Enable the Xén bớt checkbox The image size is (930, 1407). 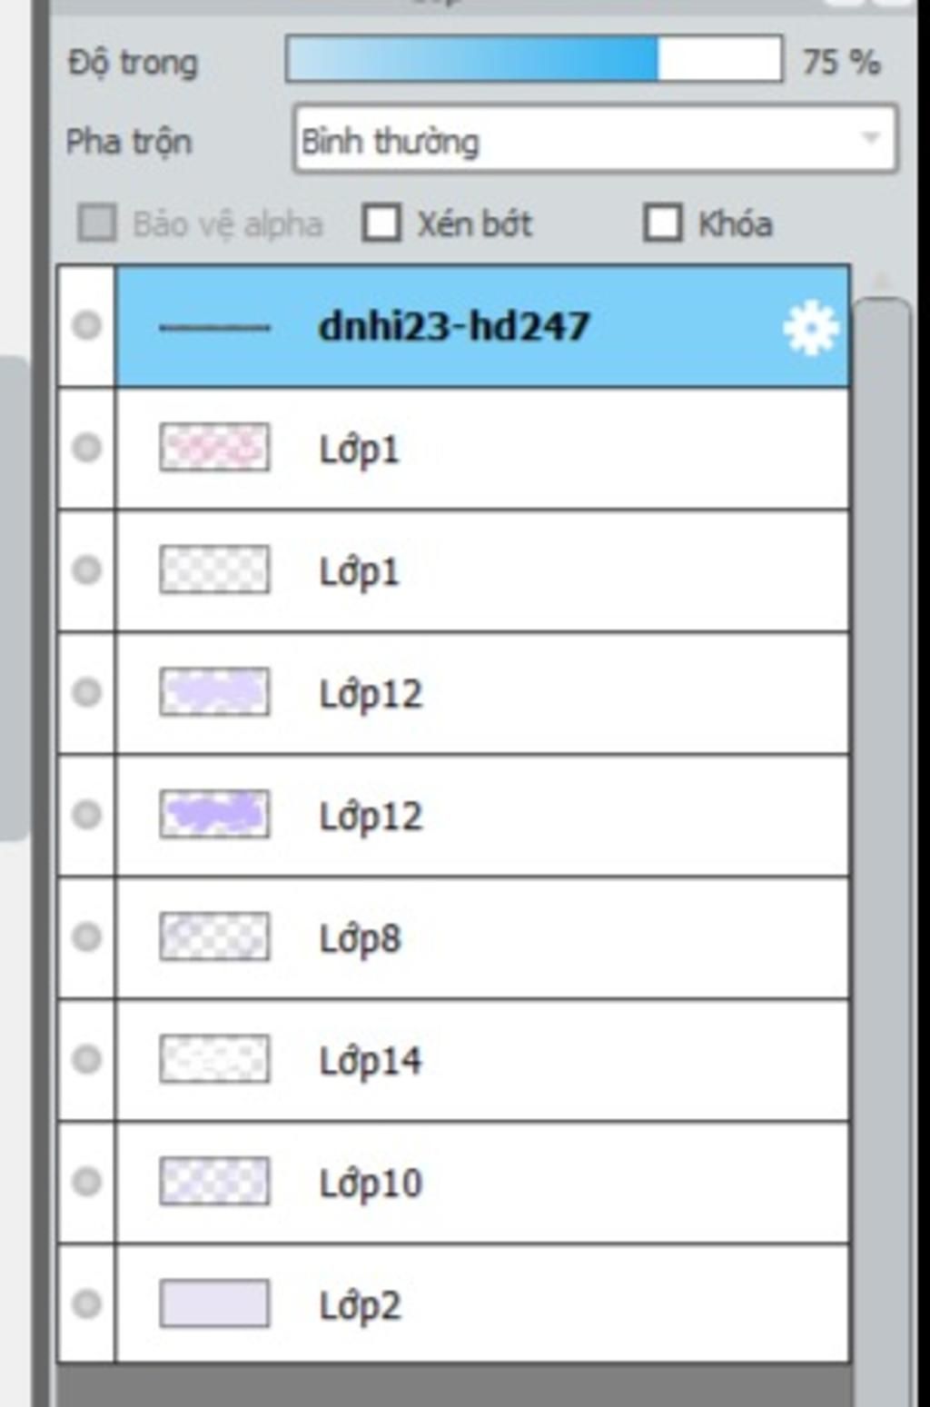click(x=381, y=223)
